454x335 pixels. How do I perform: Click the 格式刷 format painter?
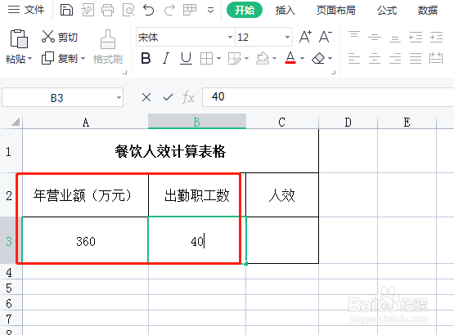[108, 47]
